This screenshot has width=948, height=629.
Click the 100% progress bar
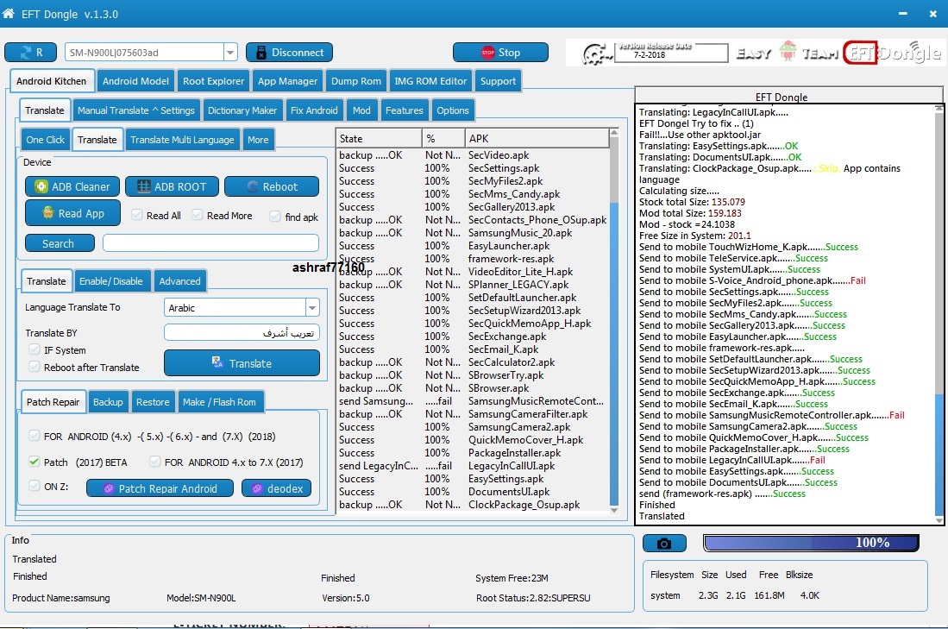812,543
